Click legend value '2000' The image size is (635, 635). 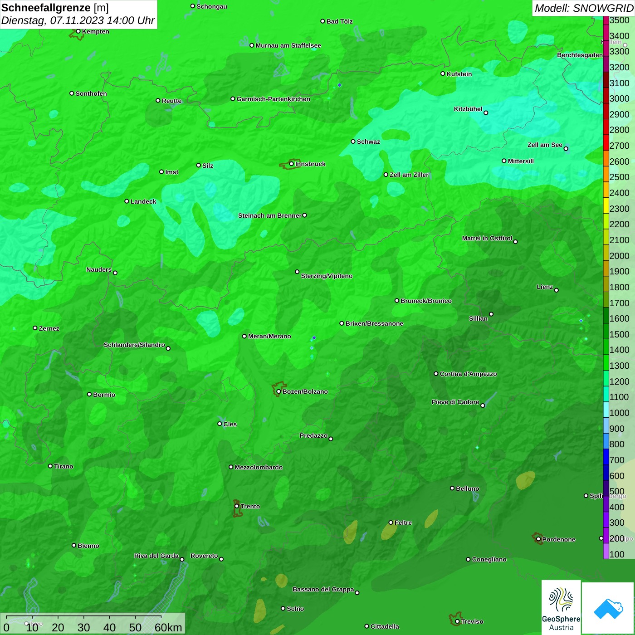tap(620, 256)
